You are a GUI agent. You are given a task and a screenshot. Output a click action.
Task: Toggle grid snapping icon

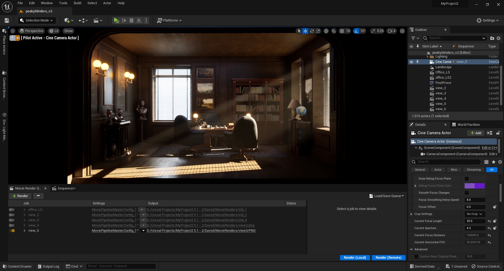click(342, 31)
